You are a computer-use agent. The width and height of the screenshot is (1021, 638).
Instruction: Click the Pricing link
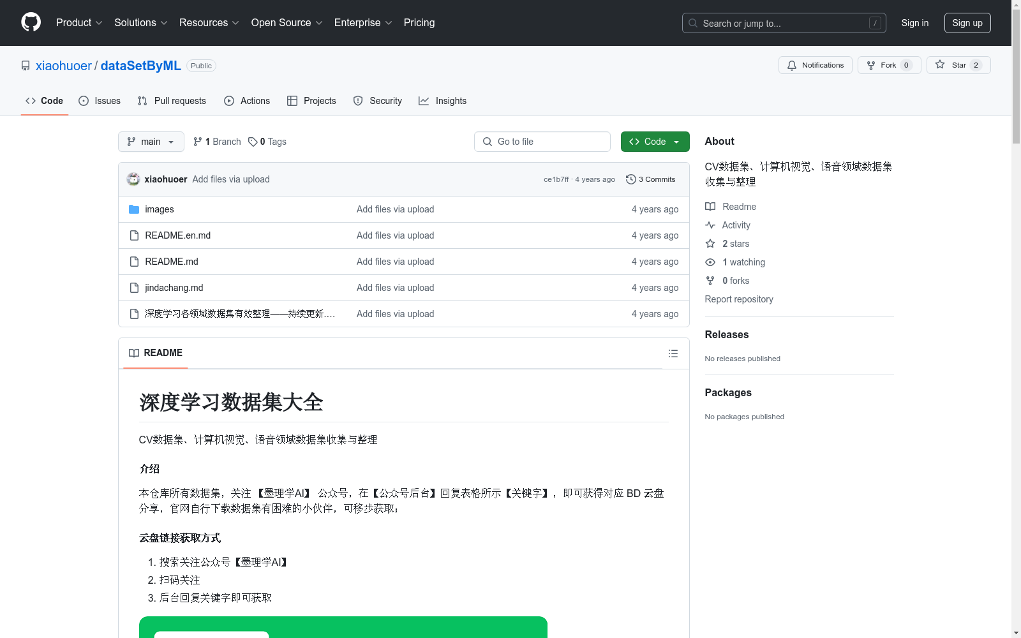(x=419, y=22)
